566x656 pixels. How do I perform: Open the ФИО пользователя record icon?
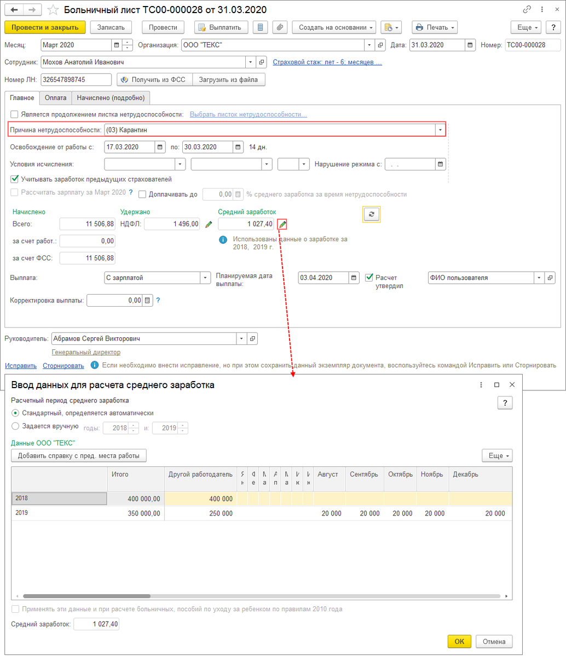pos(550,278)
